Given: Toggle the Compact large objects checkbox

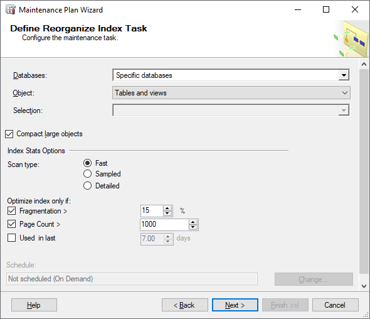Looking at the screenshot, I should pos(9,134).
